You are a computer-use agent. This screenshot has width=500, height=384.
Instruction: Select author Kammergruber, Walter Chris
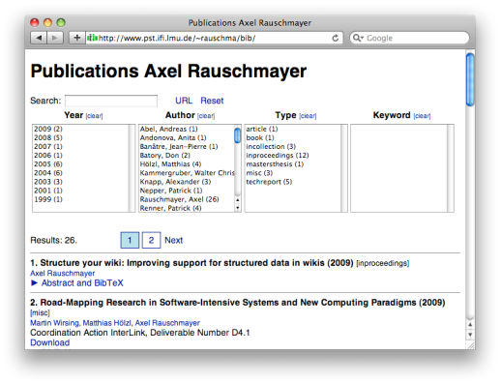[188, 173]
